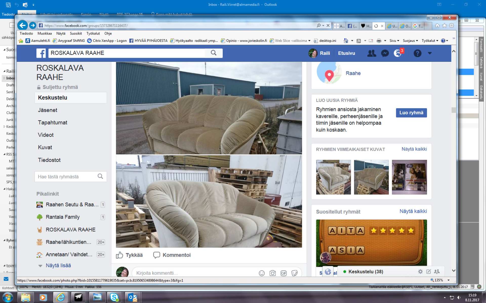Open the Jäsenet section
The height and width of the screenshot is (303, 486).
[x=48, y=110]
